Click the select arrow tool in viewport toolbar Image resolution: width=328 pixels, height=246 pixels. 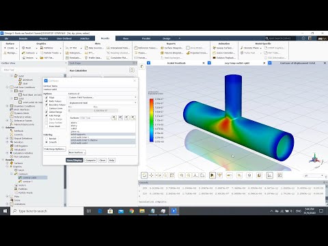[x=212, y=175]
